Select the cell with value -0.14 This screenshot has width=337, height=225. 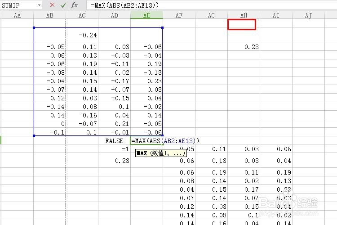[x=49, y=107]
